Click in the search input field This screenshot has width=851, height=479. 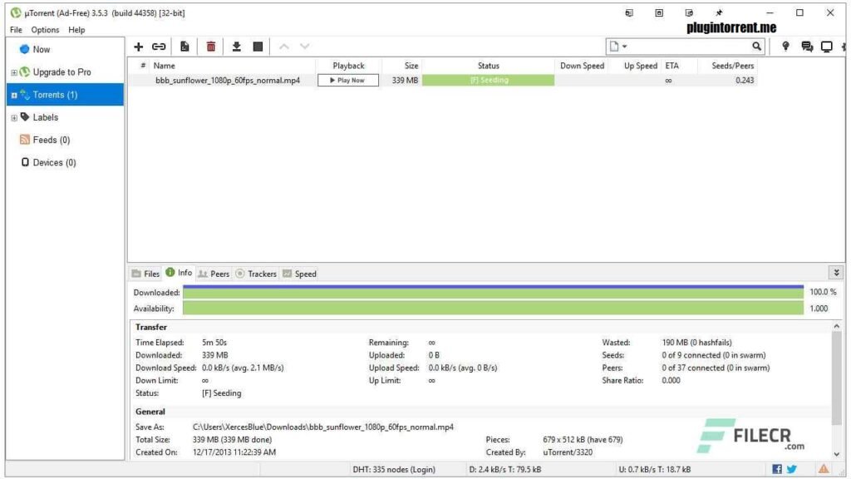point(689,47)
